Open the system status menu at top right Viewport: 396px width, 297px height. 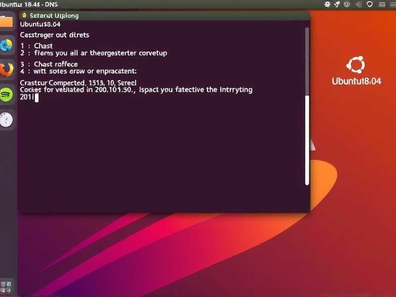[381, 4]
